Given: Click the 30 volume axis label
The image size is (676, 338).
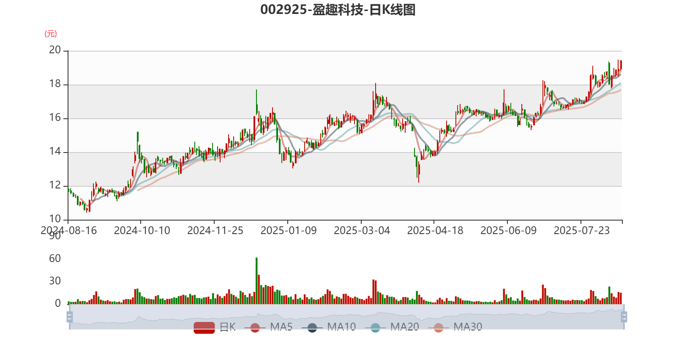Looking at the screenshot, I should click(x=55, y=281).
